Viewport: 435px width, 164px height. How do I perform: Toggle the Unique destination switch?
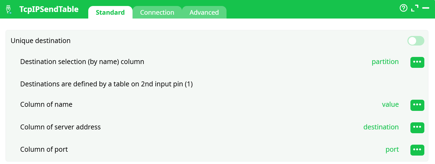click(416, 41)
